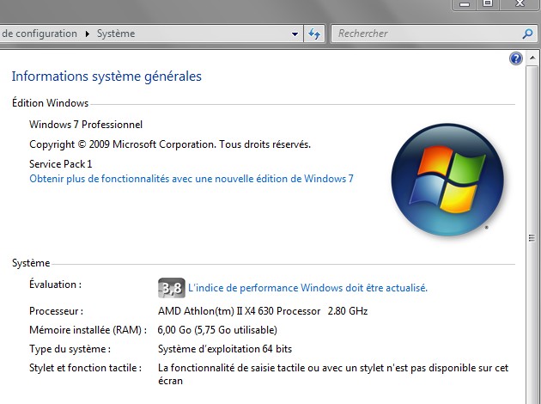Click the 'Stylet et fonction tactile :' label
The width and height of the screenshot is (541, 404).
(x=86, y=368)
